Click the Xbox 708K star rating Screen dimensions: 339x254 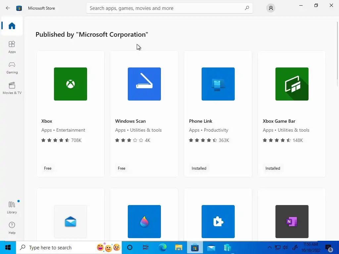click(x=61, y=140)
